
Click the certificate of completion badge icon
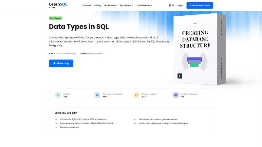click(x=97, y=95)
